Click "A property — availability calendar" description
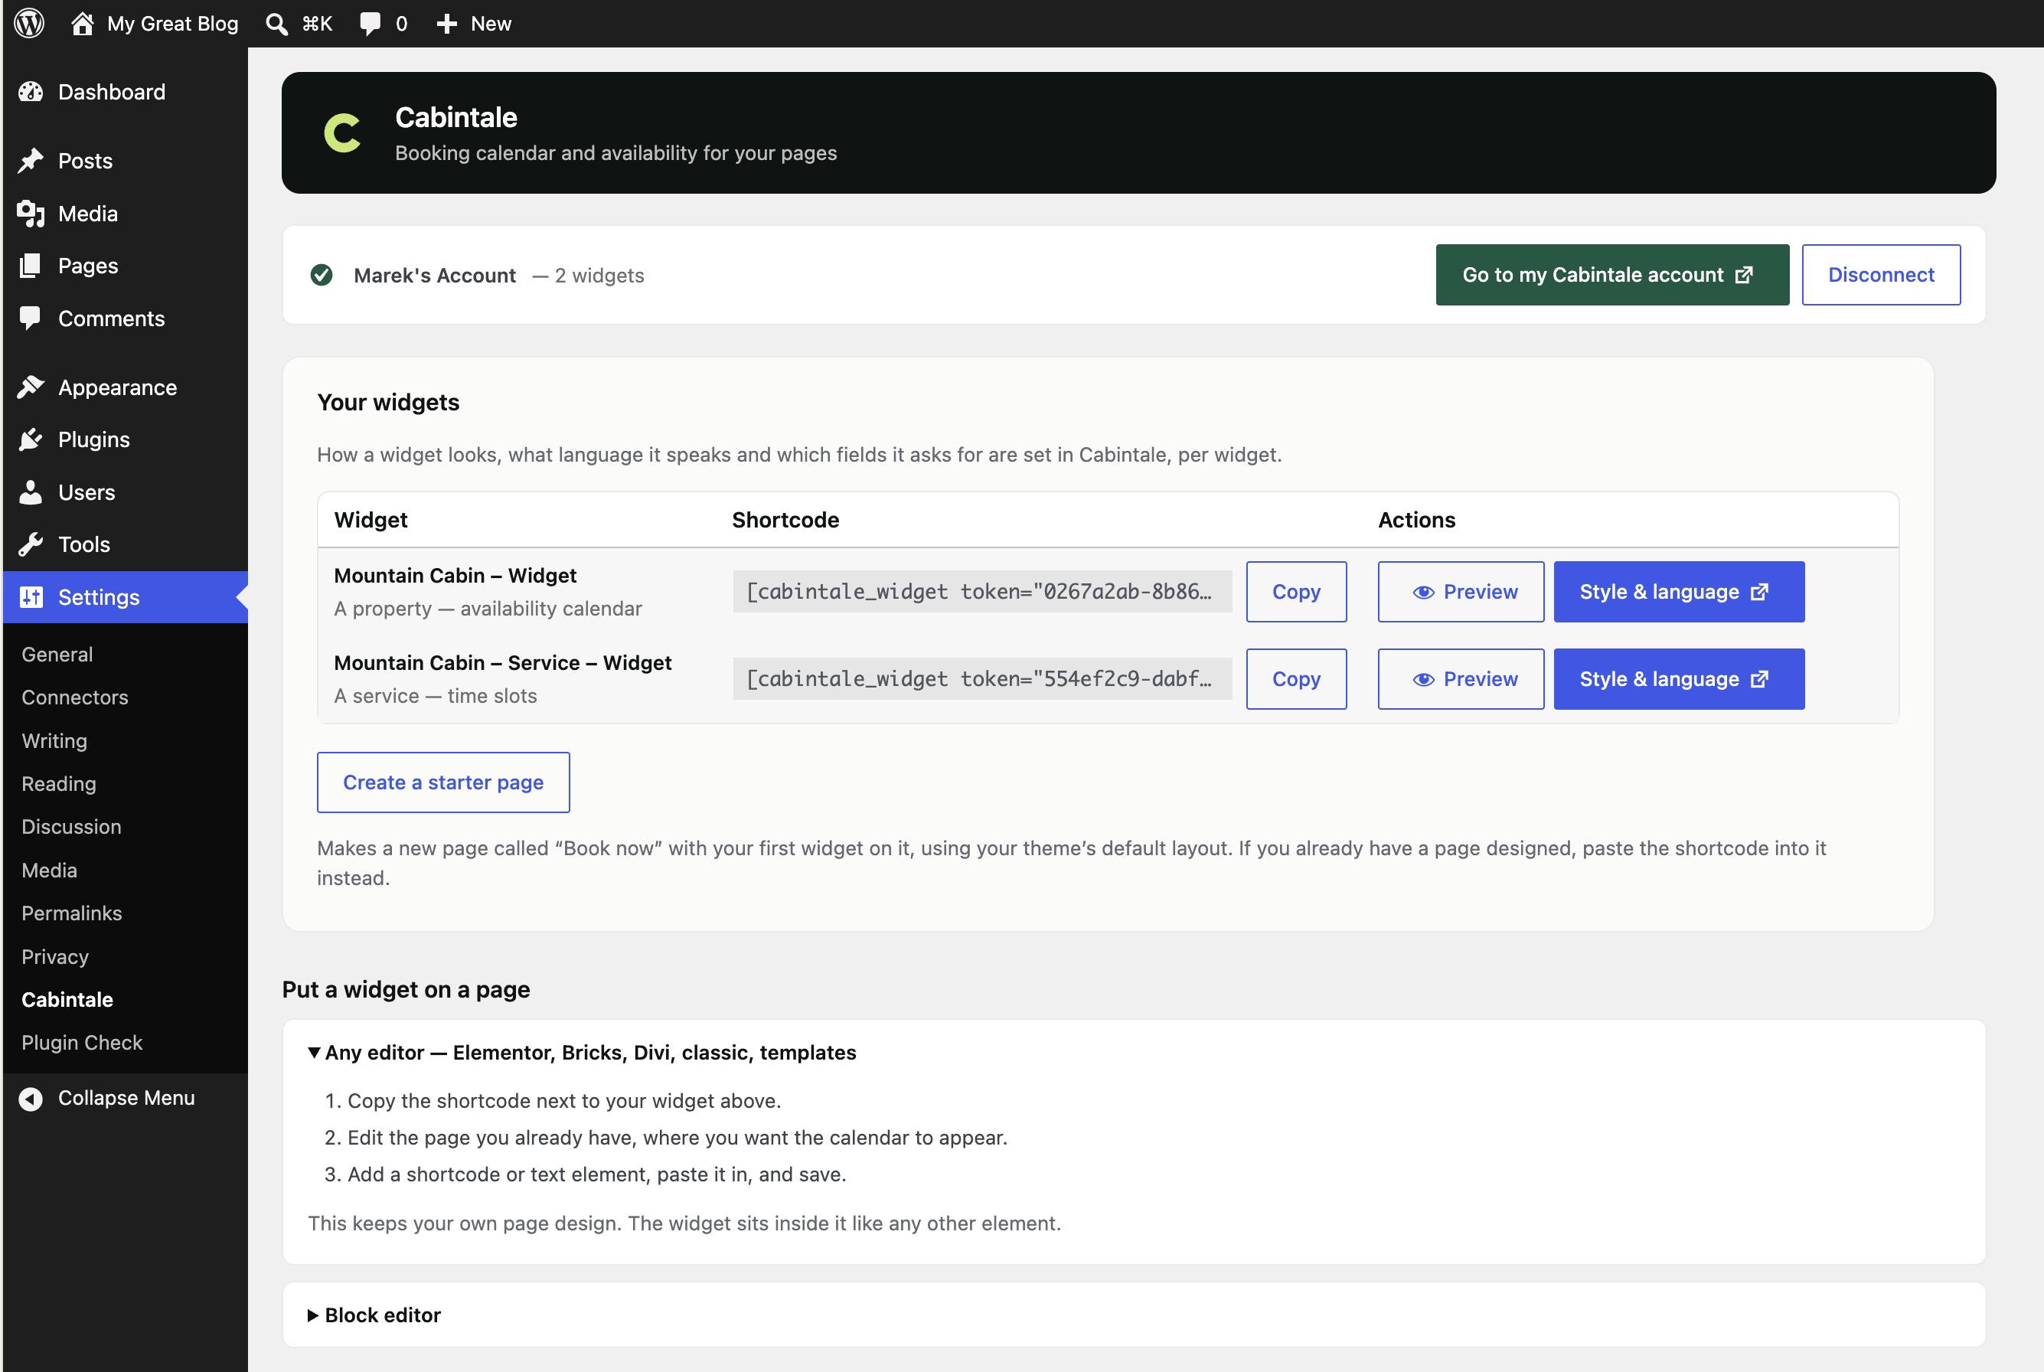The image size is (2044, 1372). pyautogui.click(x=488, y=609)
